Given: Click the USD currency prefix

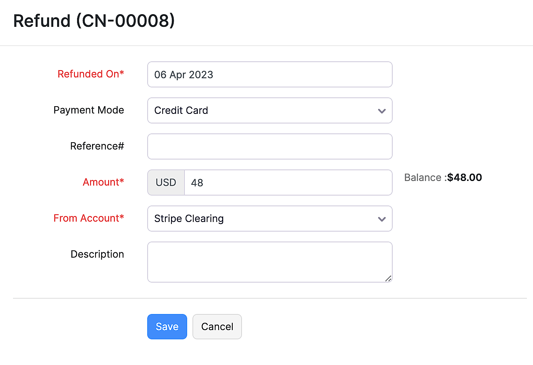Looking at the screenshot, I should pyautogui.click(x=166, y=182).
